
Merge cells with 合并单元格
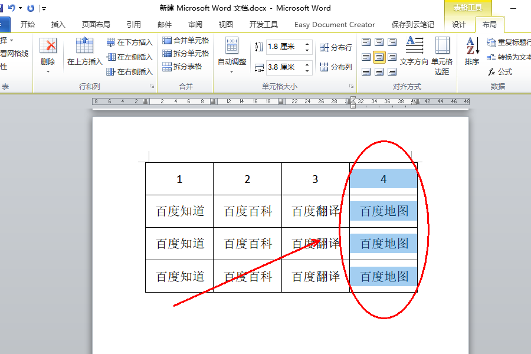(x=185, y=41)
